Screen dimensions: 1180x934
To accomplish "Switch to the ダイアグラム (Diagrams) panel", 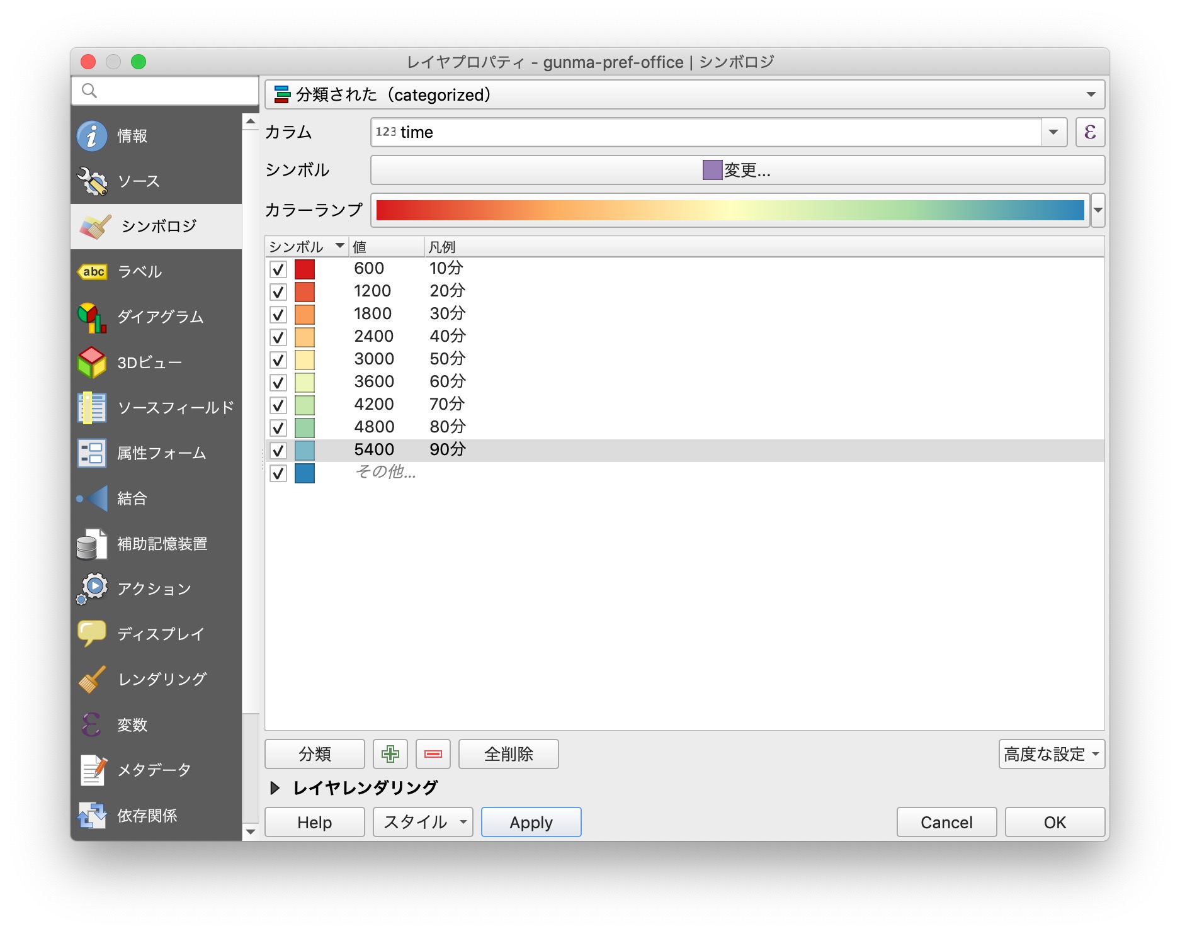I will [159, 317].
